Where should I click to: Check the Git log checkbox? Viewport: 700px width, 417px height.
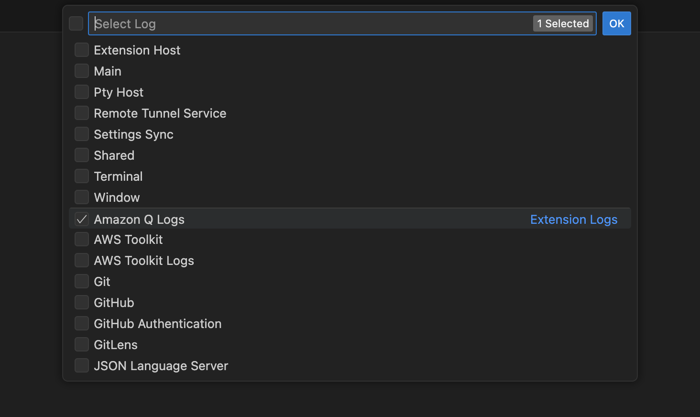click(x=82, y=282)
